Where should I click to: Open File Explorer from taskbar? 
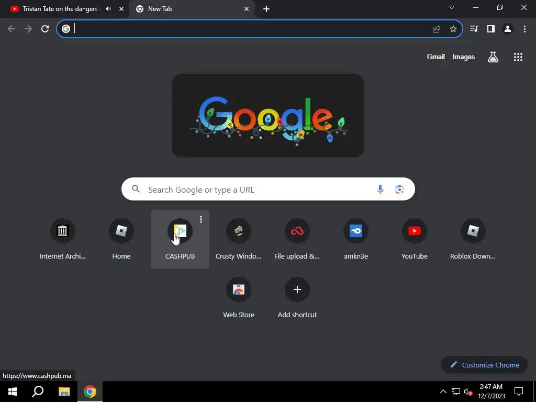(64, 392)
